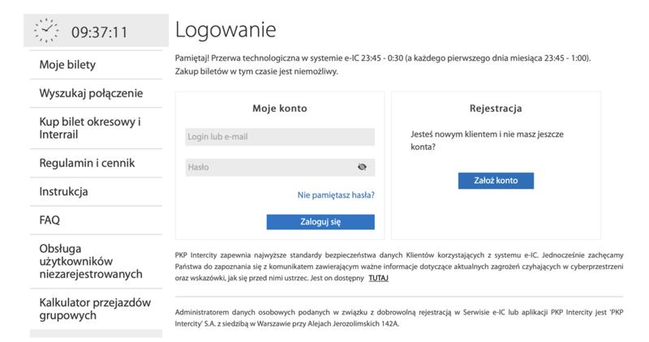
Task: Follow the TUTAJ link
Action: 378,278
